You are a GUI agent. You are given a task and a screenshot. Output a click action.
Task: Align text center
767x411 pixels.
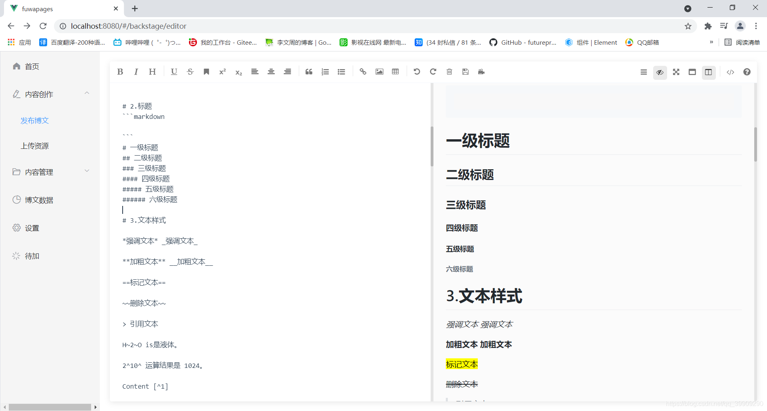pos(271,72)
